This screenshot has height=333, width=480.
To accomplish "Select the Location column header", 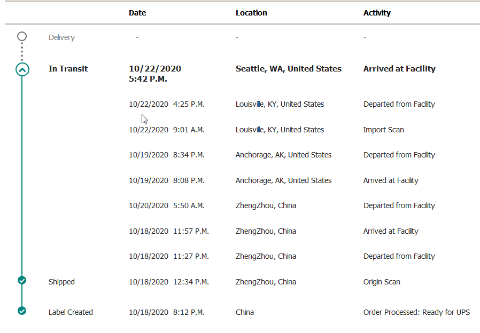I will (251, 13).
